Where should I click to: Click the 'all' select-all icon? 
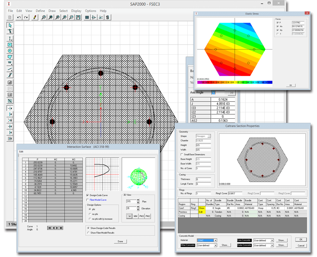(10, 82)
